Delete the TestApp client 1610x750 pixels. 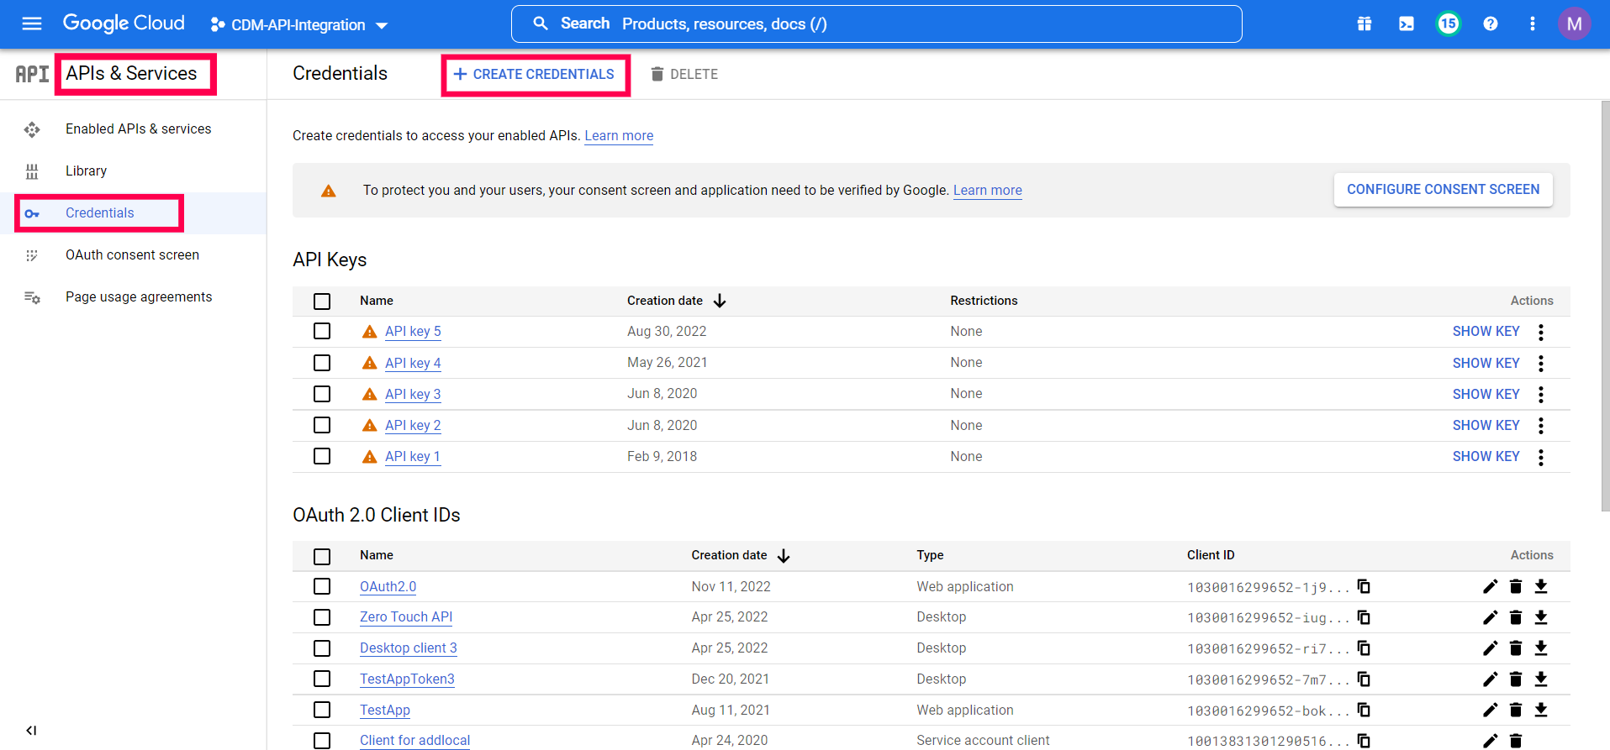pos(1516,710)
